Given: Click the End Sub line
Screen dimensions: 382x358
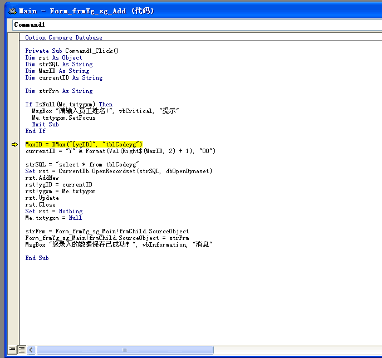Looking at the screenshot, I should click(x=37, y=258).
